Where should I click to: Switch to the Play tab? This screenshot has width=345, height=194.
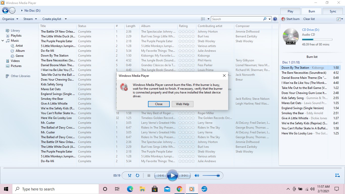pyautogui.click(x=290, y=11)
